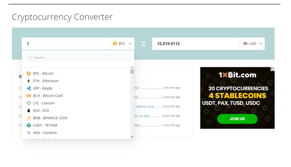Screen dimensions: 291x167
Task: Open the BTC currency dropdown
Action: click(122, 43)
